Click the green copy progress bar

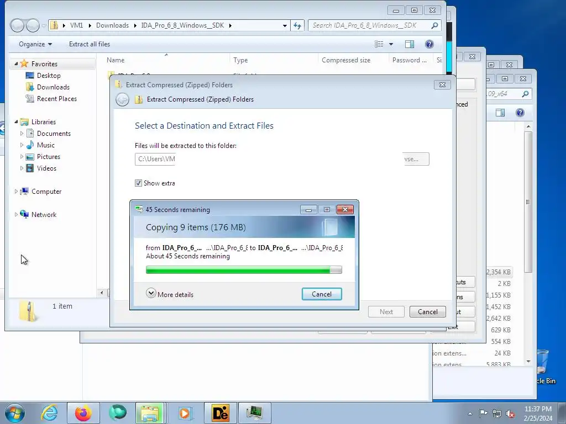pyautogui.click(x=244, y=269)
